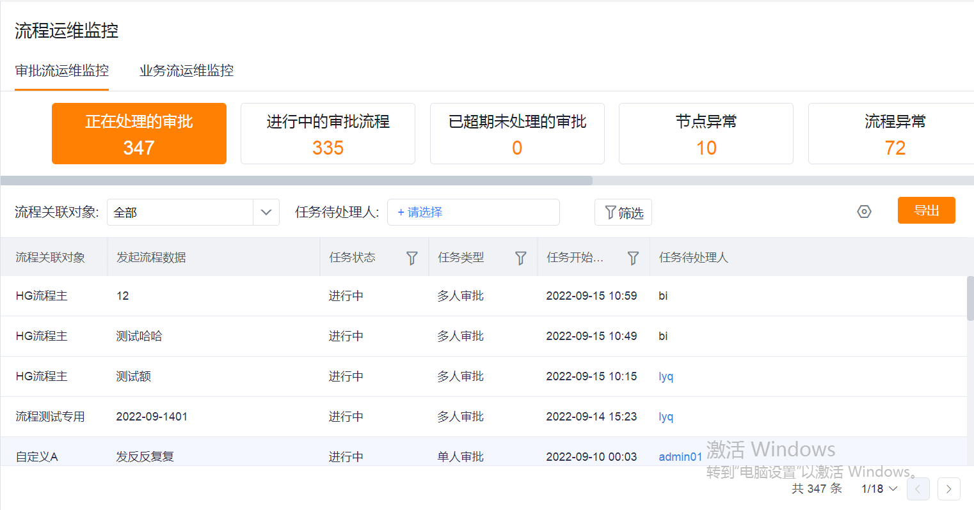Open the 流程关联对象 dropdown showing 全部

coord(193,212)
